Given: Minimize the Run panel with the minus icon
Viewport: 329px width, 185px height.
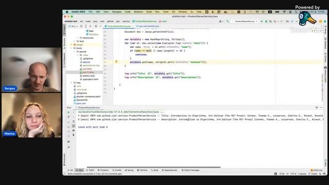Looking at the screenshot, I should [x=321, y=107].
